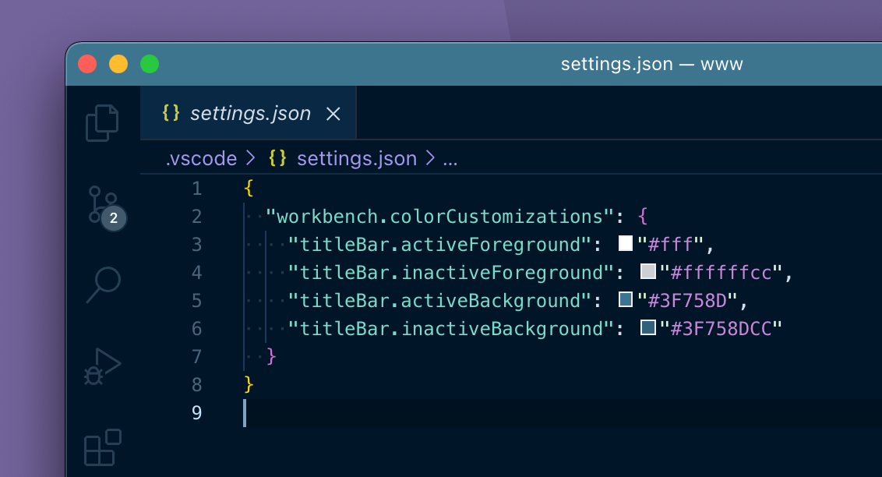Viewport: 882px width, 477px height.
Task: Expand the ellipsis breadcrumb segment
Action: tap(450, 159)
